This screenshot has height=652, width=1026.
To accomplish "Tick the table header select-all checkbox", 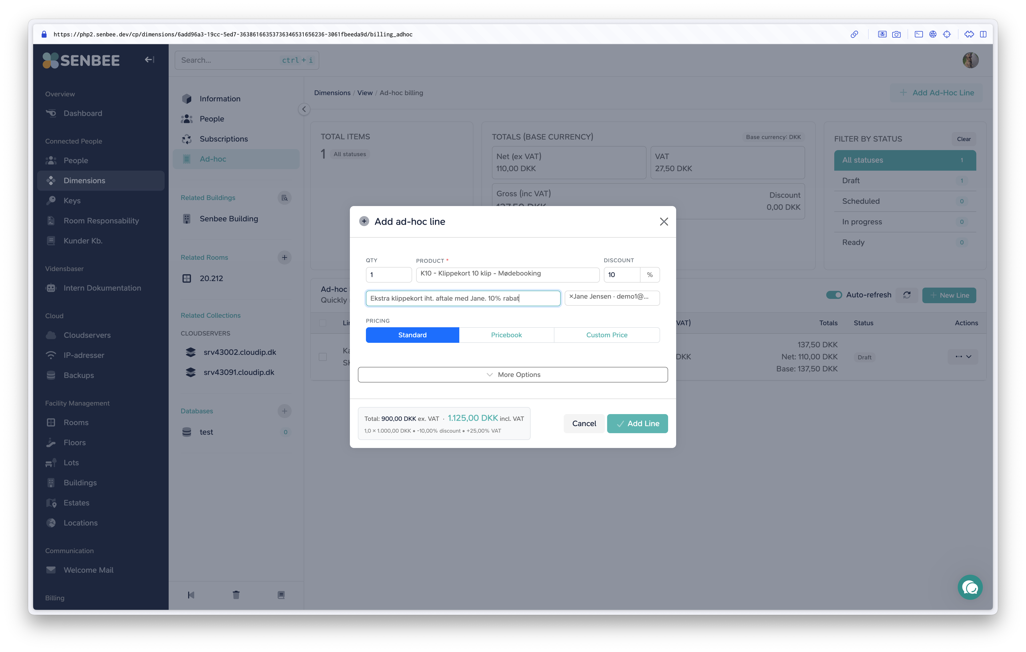I will coord(323,323).
